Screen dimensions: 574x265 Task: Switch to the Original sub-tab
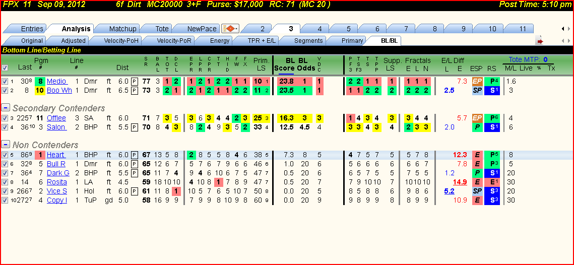click(31, 41)
